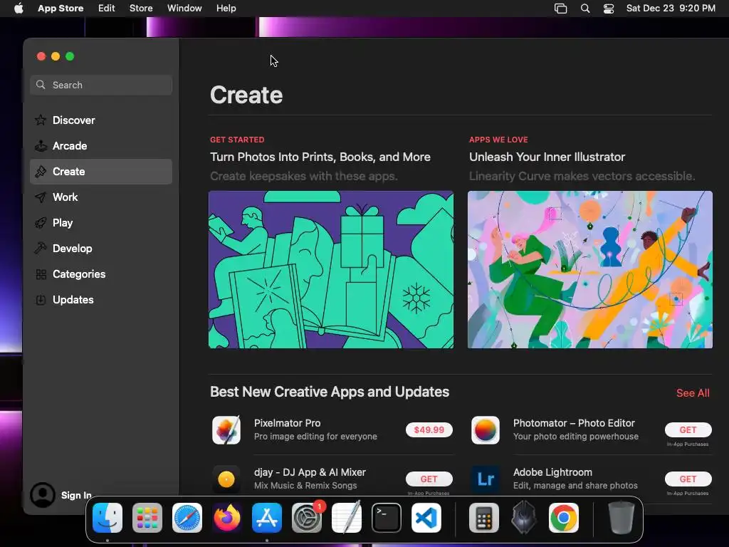Launch Google Chrome from the Dock
729x547 pixels.
pos(564,518)
